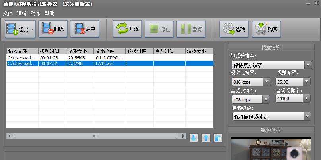
Task: Click the 2.32MB file size cell
Action: 80,63
